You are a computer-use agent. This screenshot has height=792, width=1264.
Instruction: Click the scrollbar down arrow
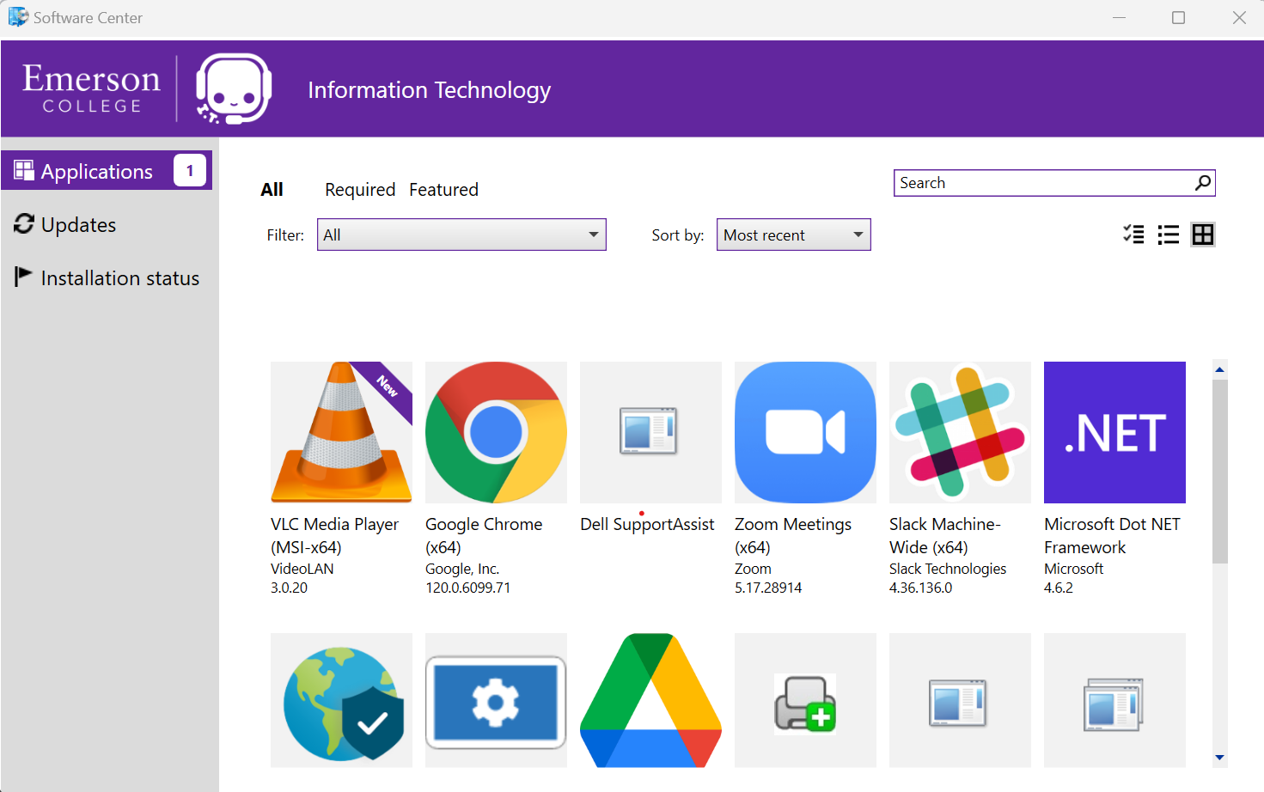point(1219,758)
